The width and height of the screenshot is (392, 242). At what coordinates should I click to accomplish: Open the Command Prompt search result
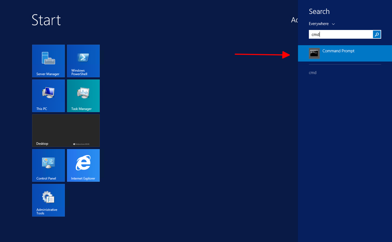[345, 53]
